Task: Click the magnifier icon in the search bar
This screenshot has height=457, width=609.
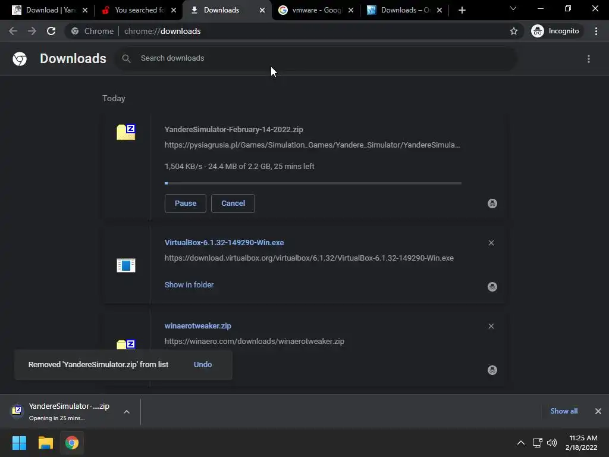Action: point(126,58)
